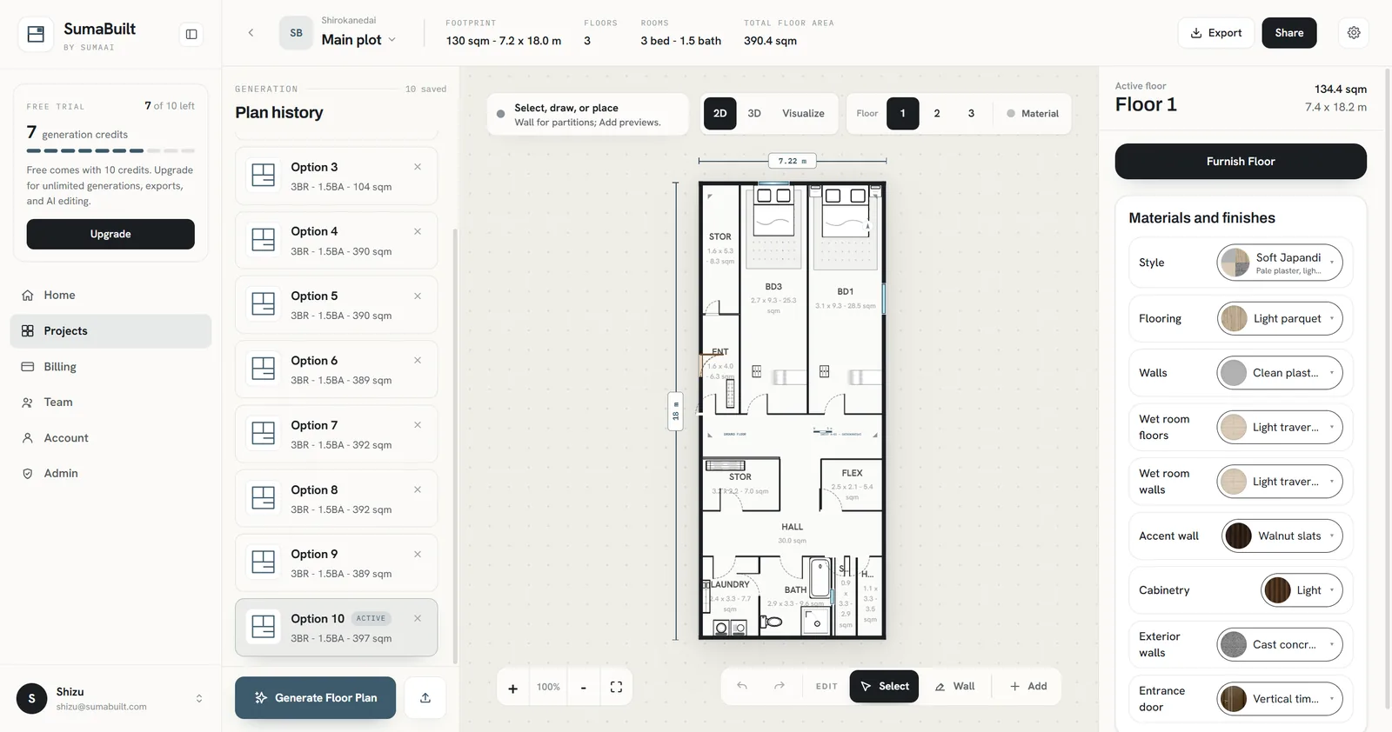
Task: Open Cabinetry Light dropdown
Action: point(1302,590)
